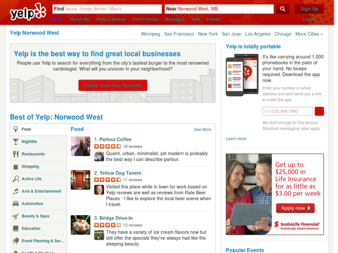Click the Arts & Entertainment music note icon
Image resolution: width=338 pixels, height=253 pixels.
[x=15, y=191]
